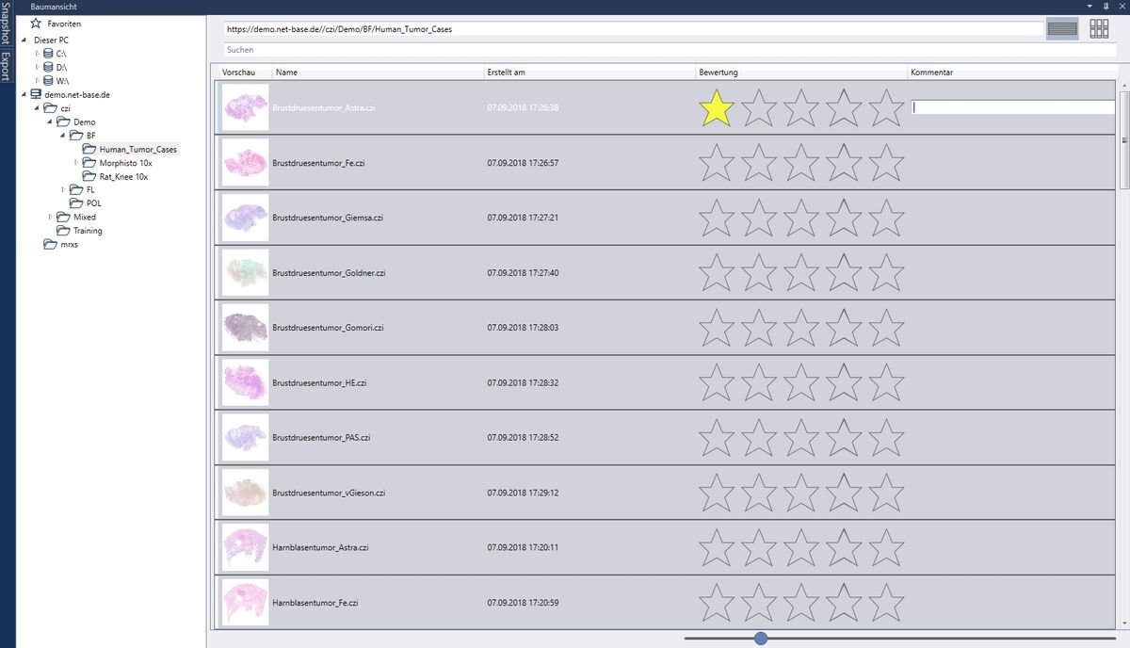Collapse the demo.net-base.de node

(24, 95)
